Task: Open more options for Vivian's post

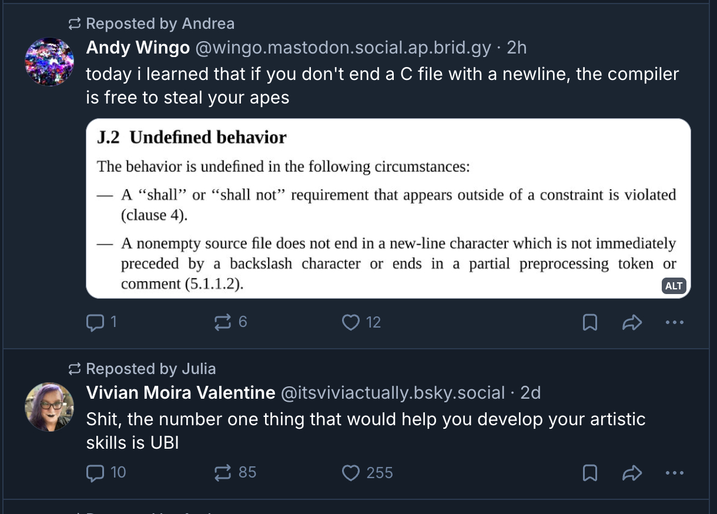Action: 674,473
